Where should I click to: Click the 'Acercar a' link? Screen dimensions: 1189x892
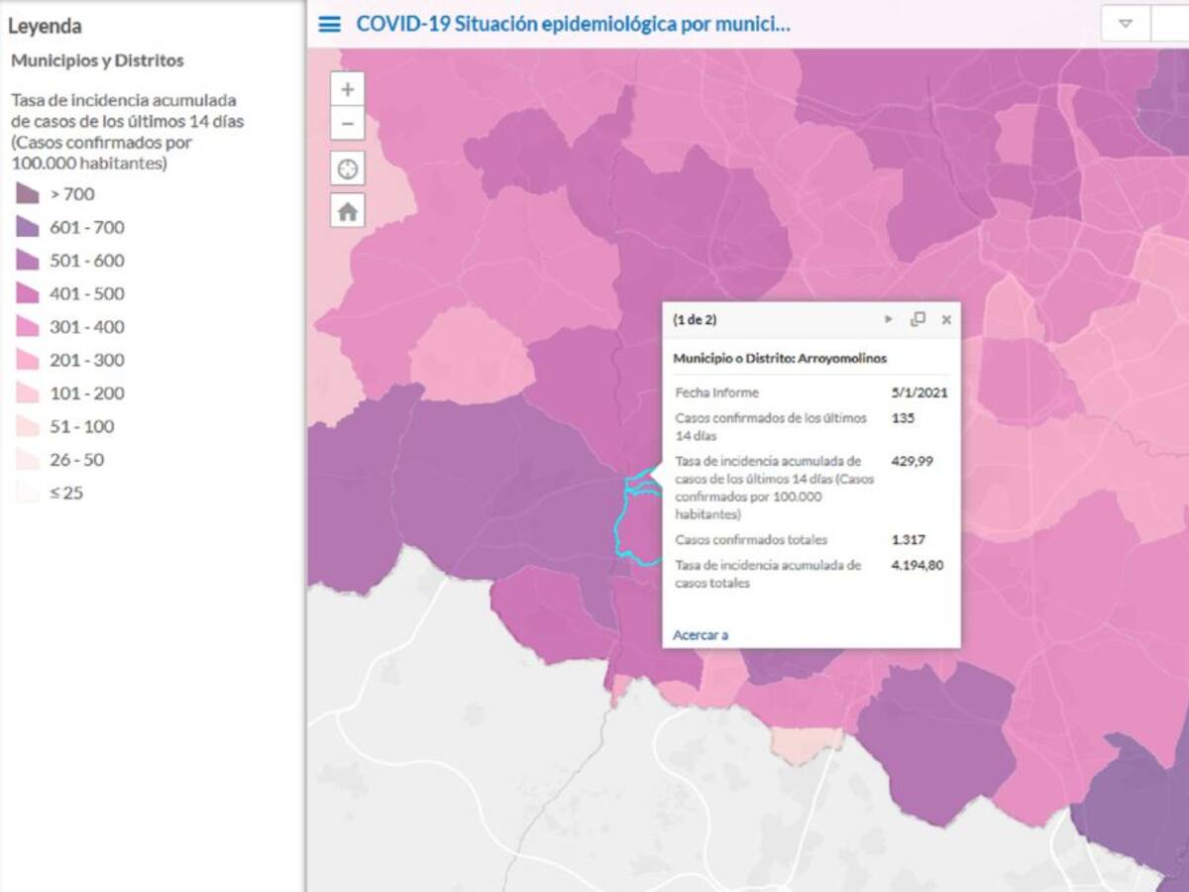tap(701, 634)
